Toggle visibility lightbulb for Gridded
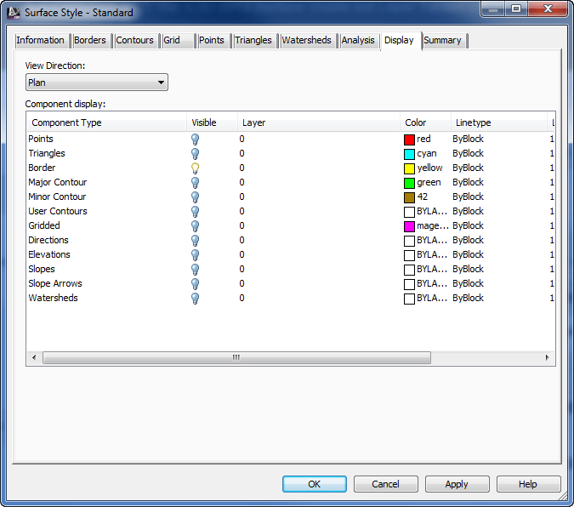The width and height of the screenshot is (574, 507). coord(195,226)
